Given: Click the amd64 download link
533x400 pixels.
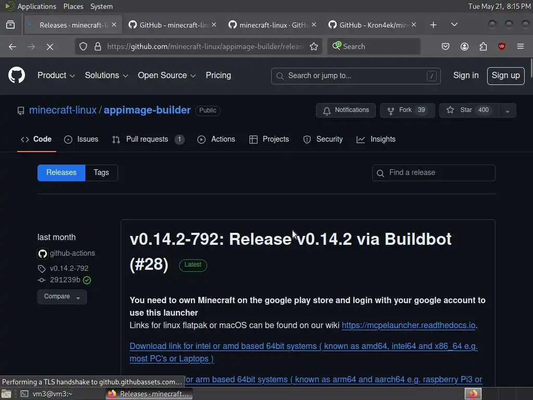Looking at the screenshot, I should (x=303, y=353).
